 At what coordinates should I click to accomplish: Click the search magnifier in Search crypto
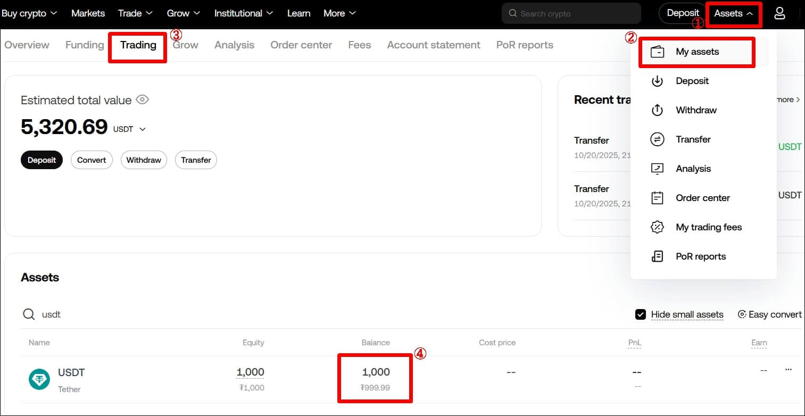(513, 13)
